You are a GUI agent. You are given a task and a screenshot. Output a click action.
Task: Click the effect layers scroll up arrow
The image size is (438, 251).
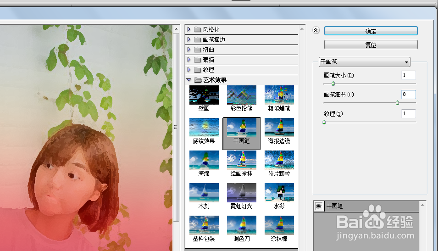tap(422, 205)
